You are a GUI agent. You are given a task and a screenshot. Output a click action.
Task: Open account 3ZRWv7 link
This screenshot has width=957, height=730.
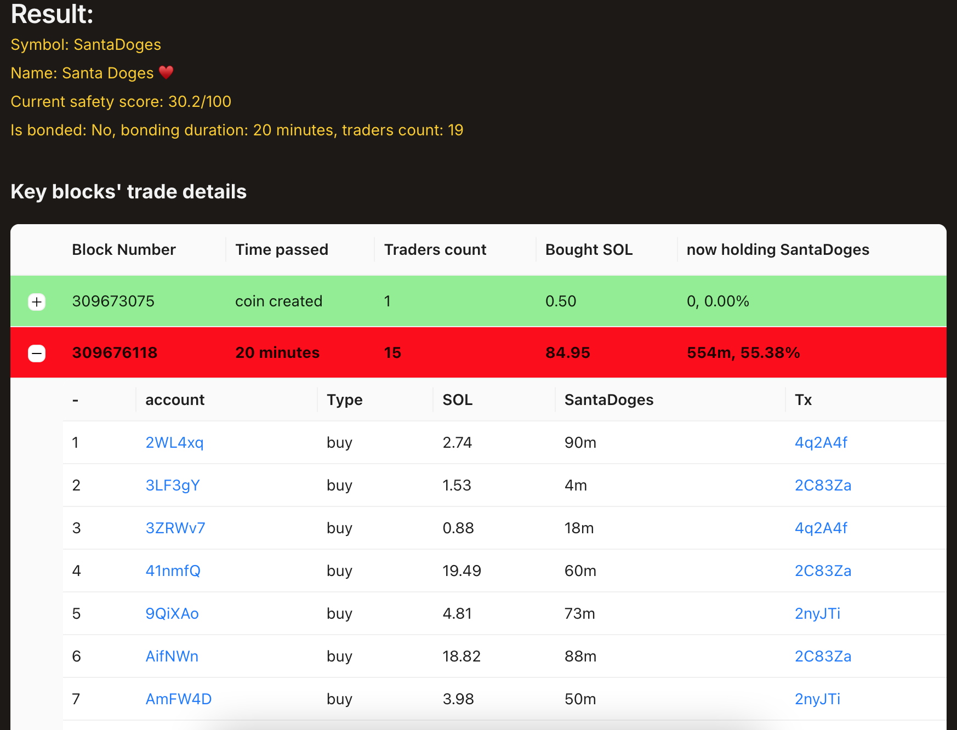pyautogui.click(x=175, y=528)
